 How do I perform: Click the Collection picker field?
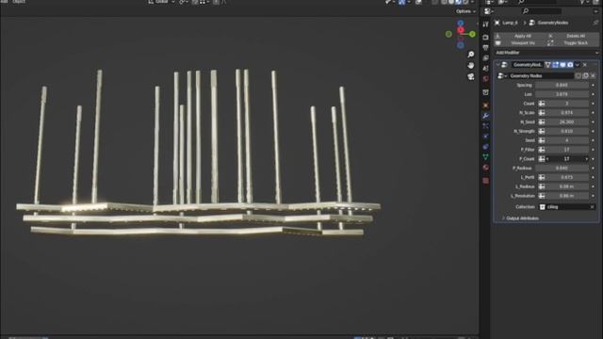(567, 207)
